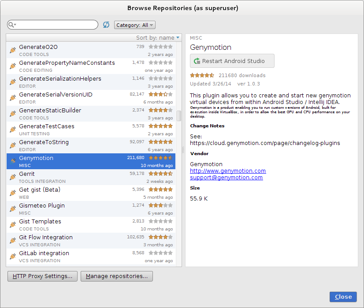Click the 'ver 1.0.3' version text
364x308 pixels.
coord(249,84)
